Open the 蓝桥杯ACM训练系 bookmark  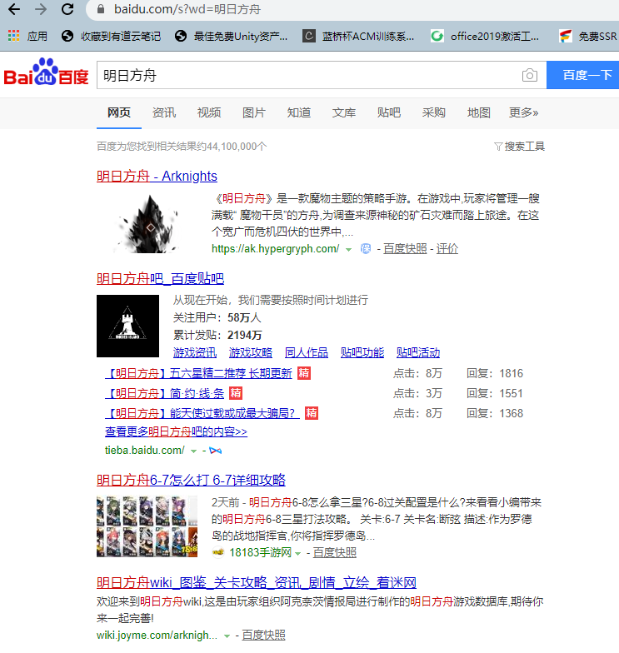click(x=358, y=37)
